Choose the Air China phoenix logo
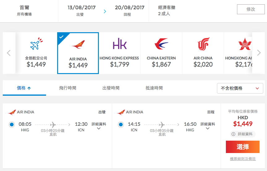Viewport: 267px width, 171px height. (x=203, y=44)
